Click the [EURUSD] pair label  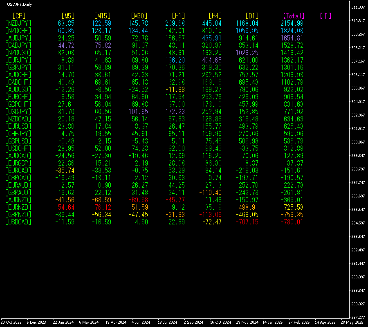tap(18, 126)
